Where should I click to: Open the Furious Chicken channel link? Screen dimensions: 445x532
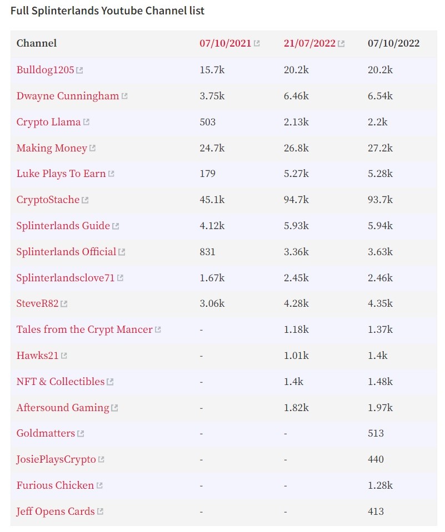click(x=55, y=485)
